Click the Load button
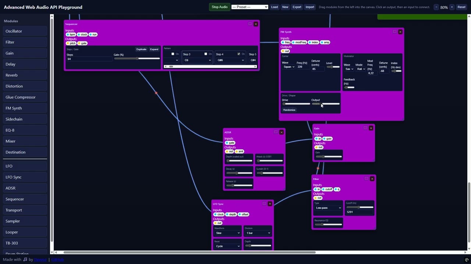The image size is (471, 264). (x=275, y=7)
